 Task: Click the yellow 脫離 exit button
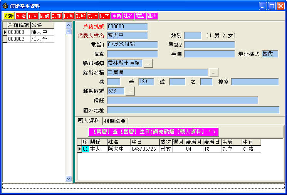(9, 16)
